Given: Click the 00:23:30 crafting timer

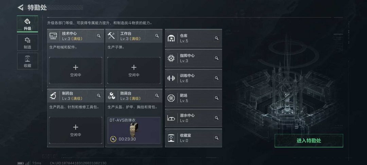Looking at the screenshot, I should (x=127, y=139).
